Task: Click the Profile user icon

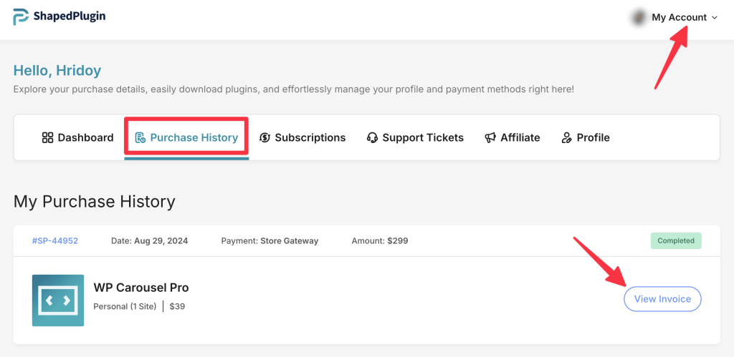Action: click(567, 137)
